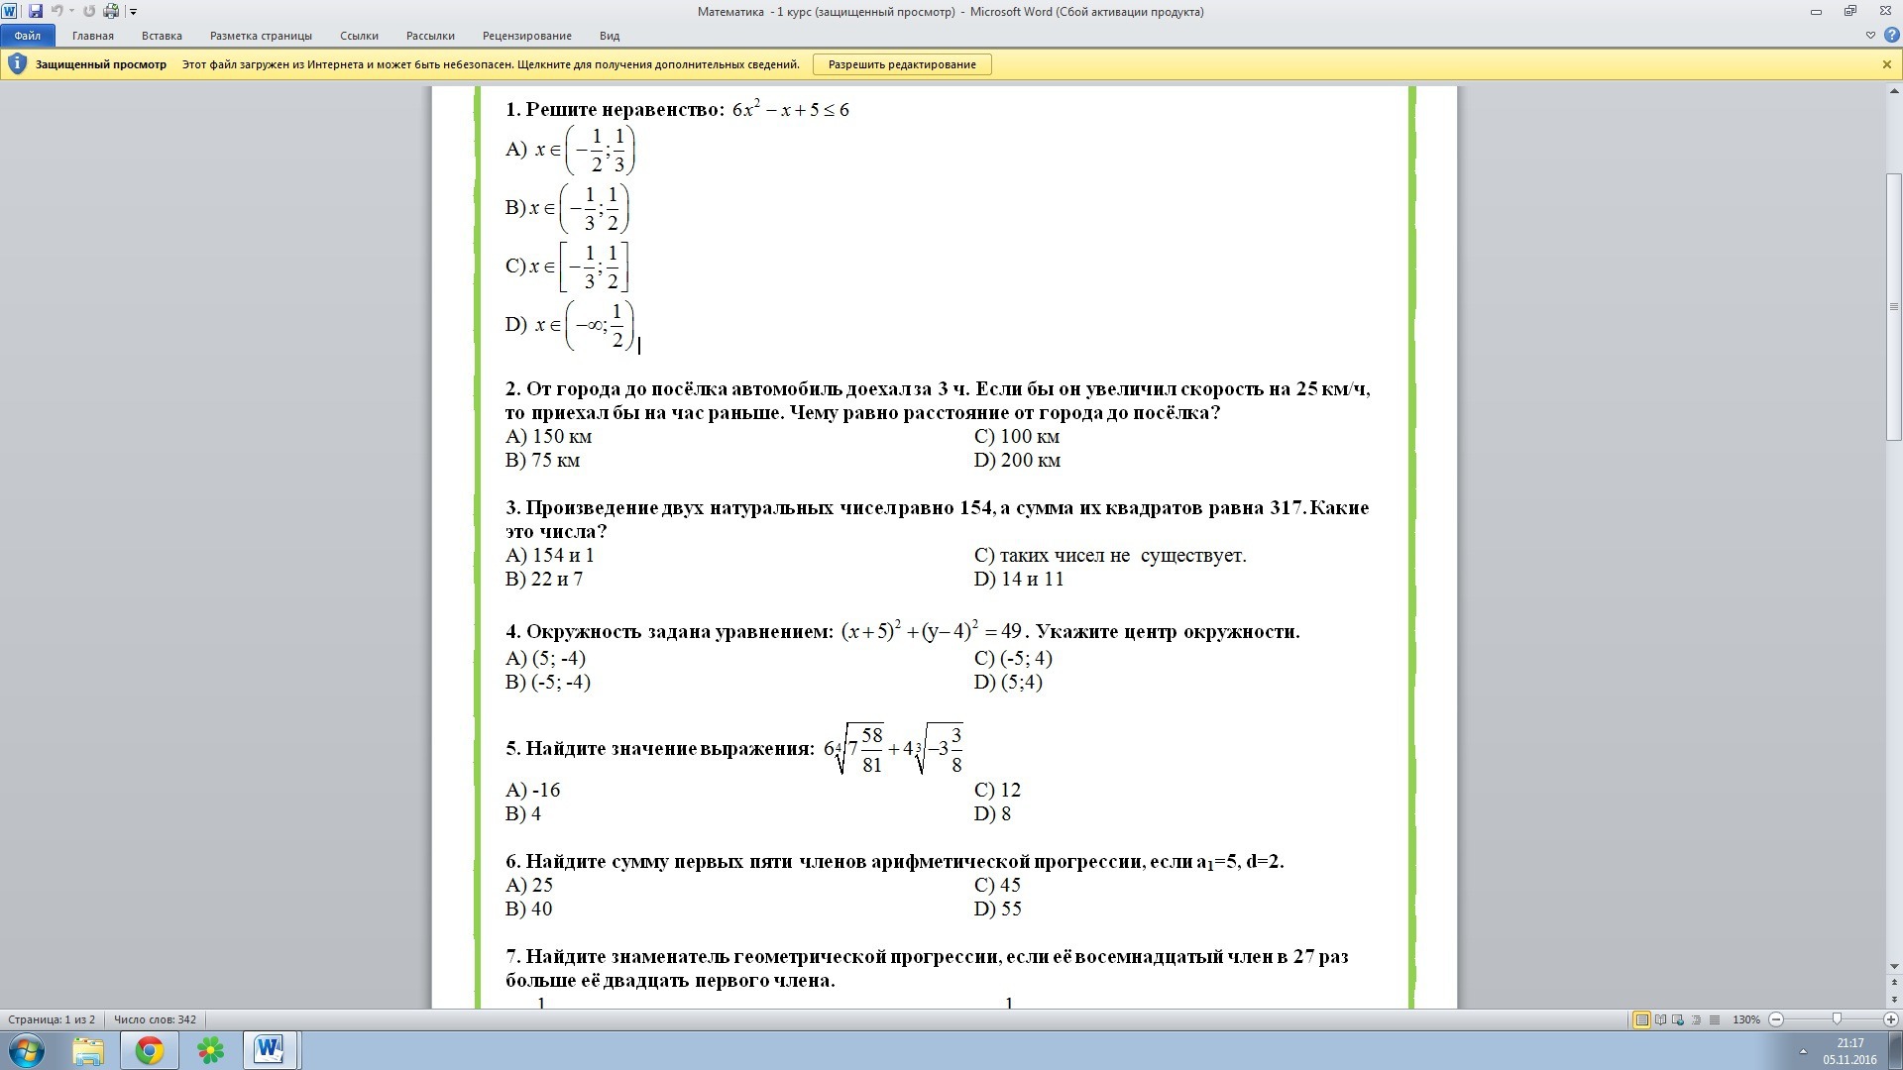Viewport: 1903px width, 1070px height.
Task: Open the Вид ribbon tab
Action: click(610, 36)
